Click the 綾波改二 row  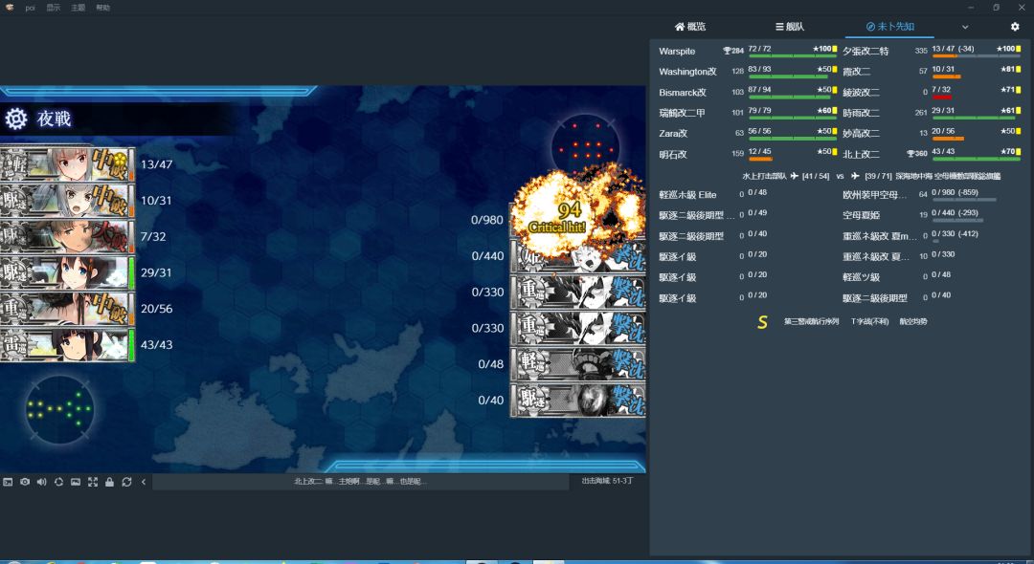click(932, 92)
